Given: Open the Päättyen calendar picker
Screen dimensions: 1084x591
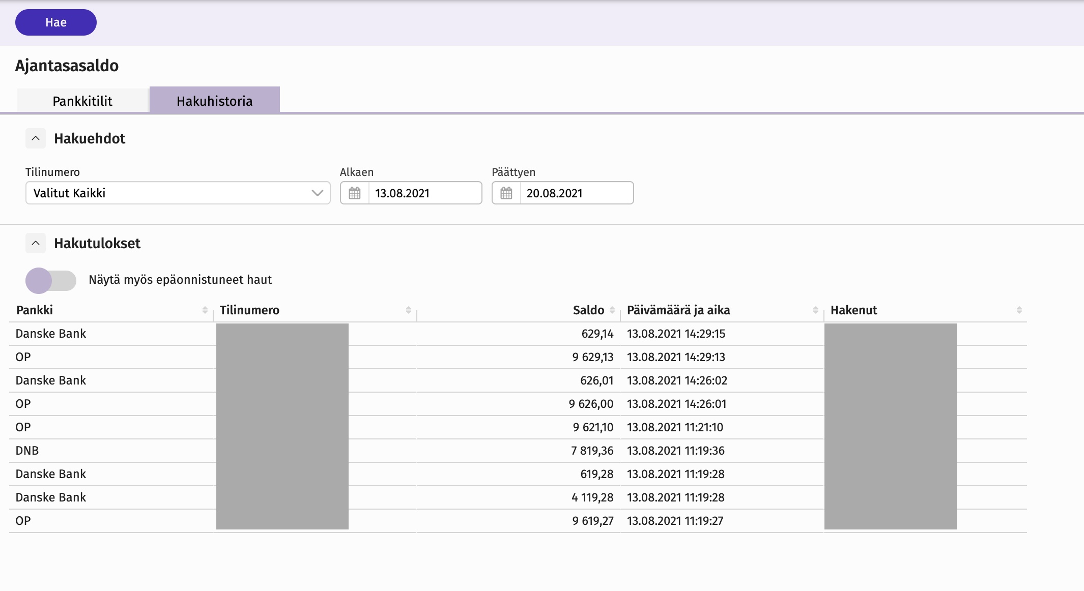Looking at the screenshot, I should (x=506, y=193).
